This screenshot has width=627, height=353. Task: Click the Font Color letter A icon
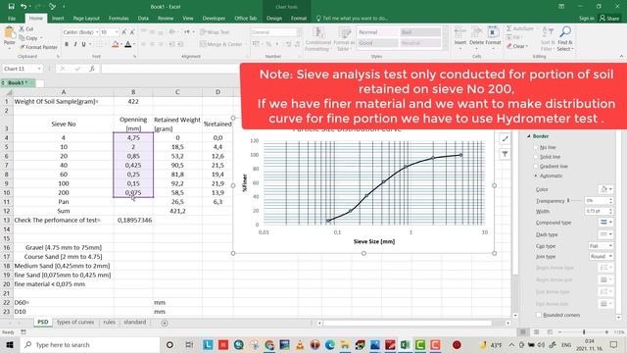(x=128, y=44)
